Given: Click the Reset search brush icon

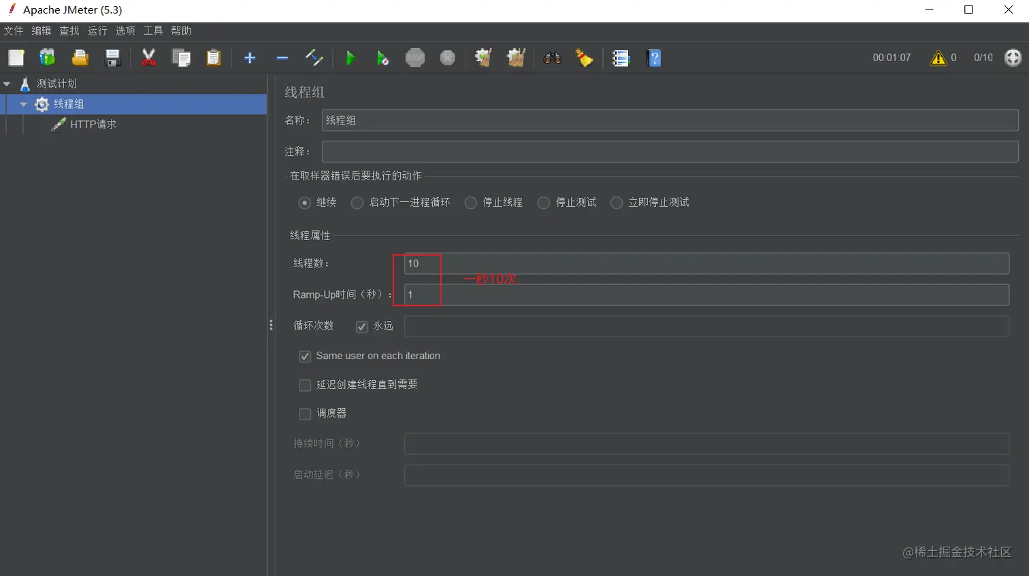Looking at the screenshot, I should coord(585,58).
